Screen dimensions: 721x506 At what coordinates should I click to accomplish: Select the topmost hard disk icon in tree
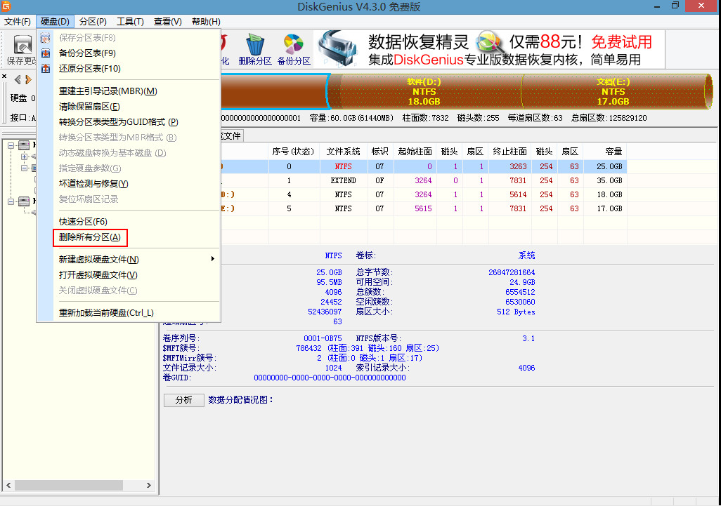(x=24, y=145)
